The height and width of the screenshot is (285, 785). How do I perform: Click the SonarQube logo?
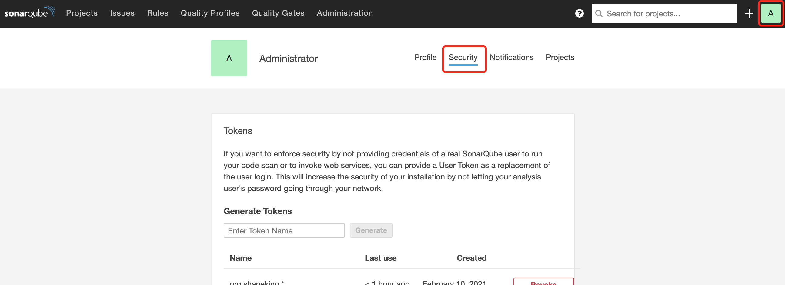[30, 12]
